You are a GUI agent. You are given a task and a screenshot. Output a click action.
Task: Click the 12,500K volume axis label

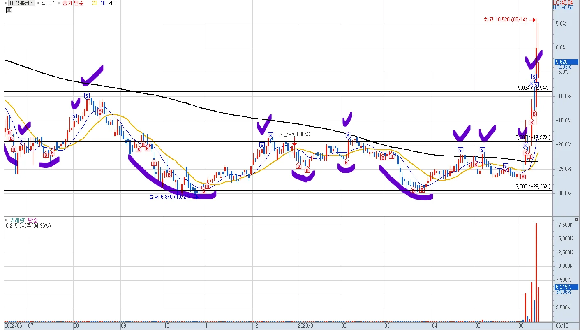564,253
